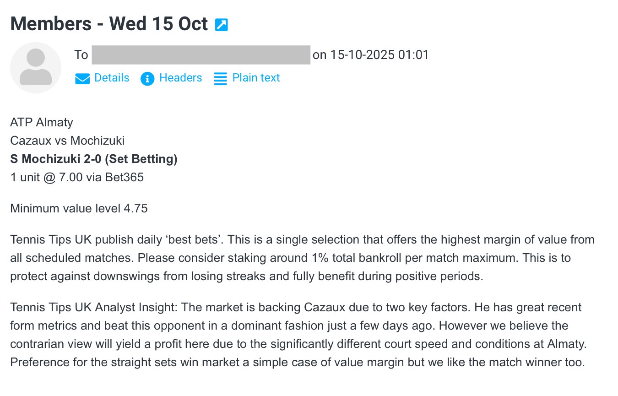Viewport: 618px width, 396px height.
Task: Click the envelope icon beside Details
Action: 82,79
